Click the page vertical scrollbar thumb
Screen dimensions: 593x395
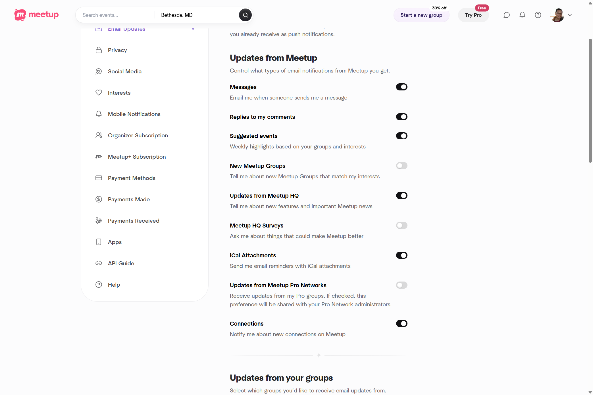click(x=590, y=101)
